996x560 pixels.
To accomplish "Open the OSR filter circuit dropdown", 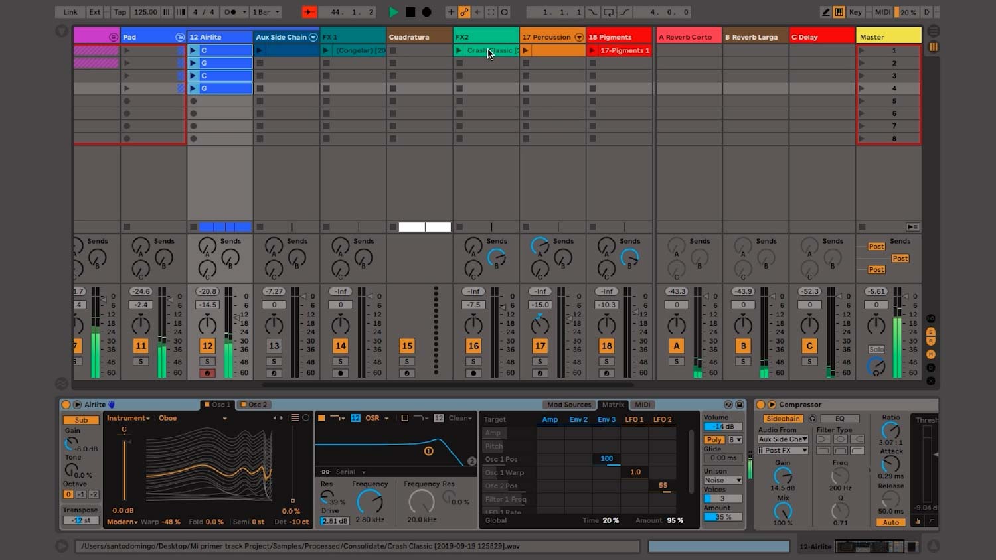I will (376, 418).
